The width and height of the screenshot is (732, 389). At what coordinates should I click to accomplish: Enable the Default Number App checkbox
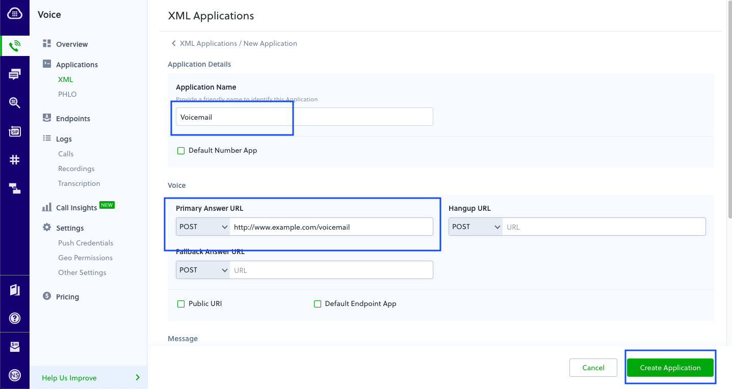click(181, 150)
